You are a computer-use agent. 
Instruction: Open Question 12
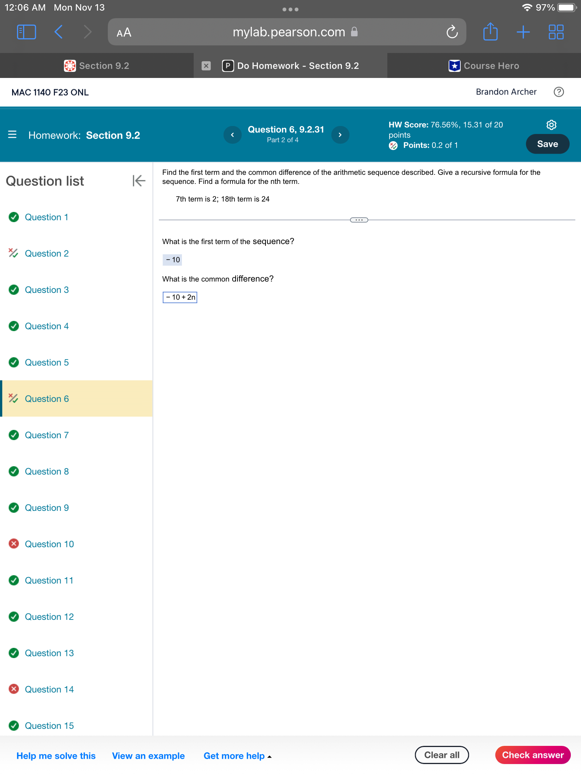click(49, 617)
